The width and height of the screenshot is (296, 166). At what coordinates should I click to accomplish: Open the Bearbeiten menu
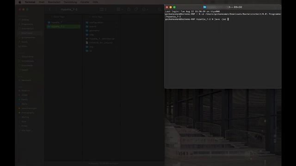54,2
